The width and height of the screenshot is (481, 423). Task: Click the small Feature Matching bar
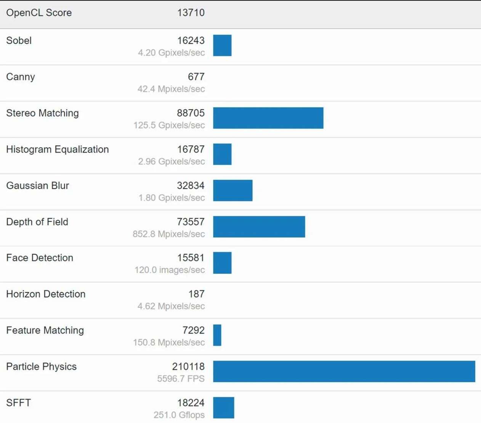[x=217, y=335]
